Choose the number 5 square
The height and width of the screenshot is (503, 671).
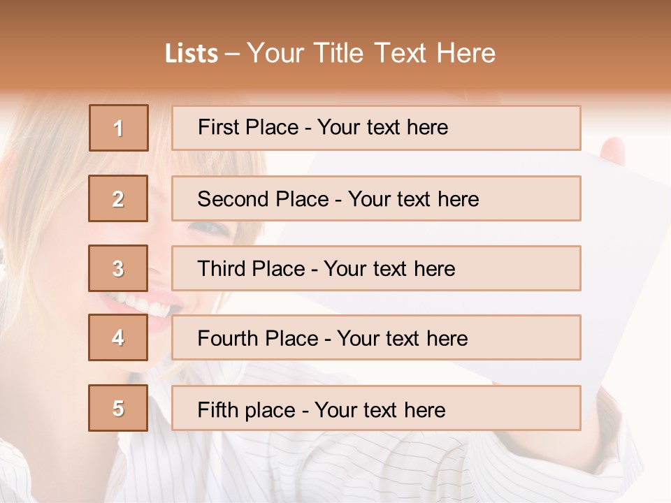(x=118, y=408)
